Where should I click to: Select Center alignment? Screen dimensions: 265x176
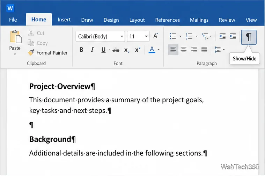[184, 50]
